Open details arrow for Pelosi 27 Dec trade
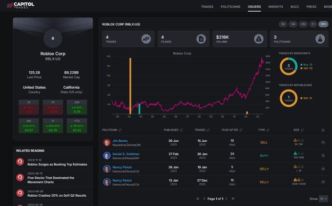 tap(323, 182)
